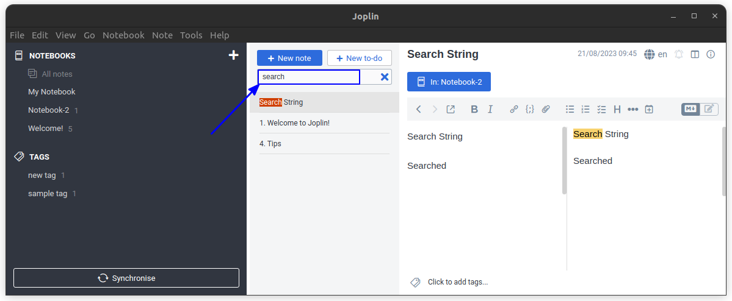Viewport: 732px width, 301px height.
Task: Select note 1. Welcome to Joplin!
Action: (324, 123)
